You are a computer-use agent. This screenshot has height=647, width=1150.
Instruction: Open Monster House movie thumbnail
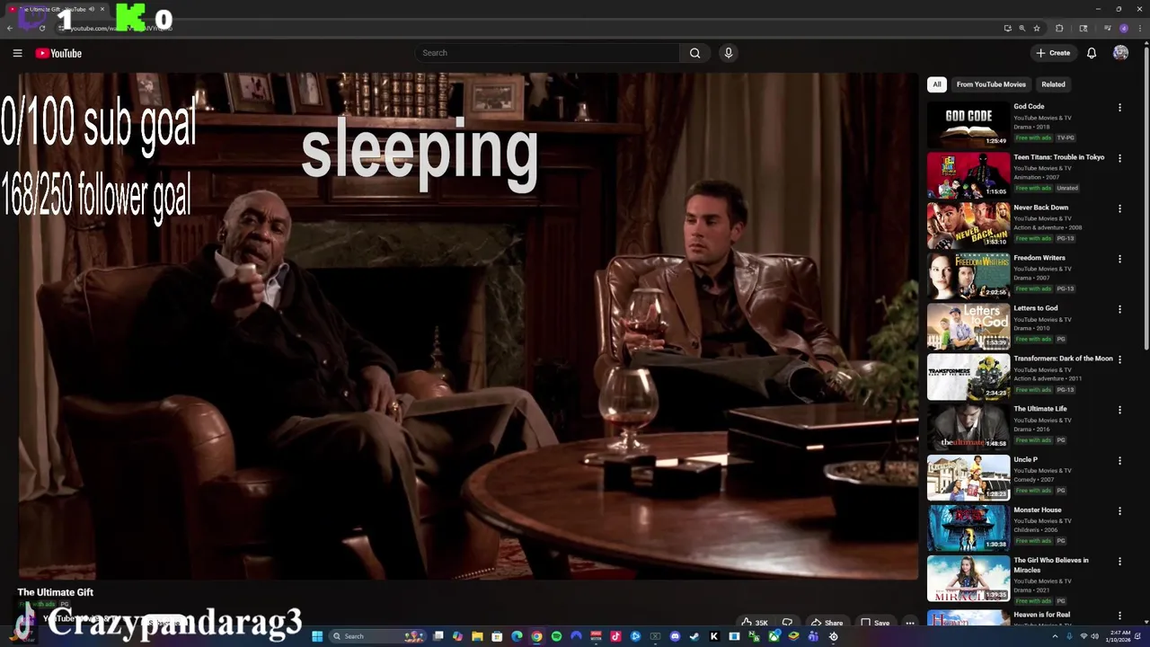tap(969, 527)
